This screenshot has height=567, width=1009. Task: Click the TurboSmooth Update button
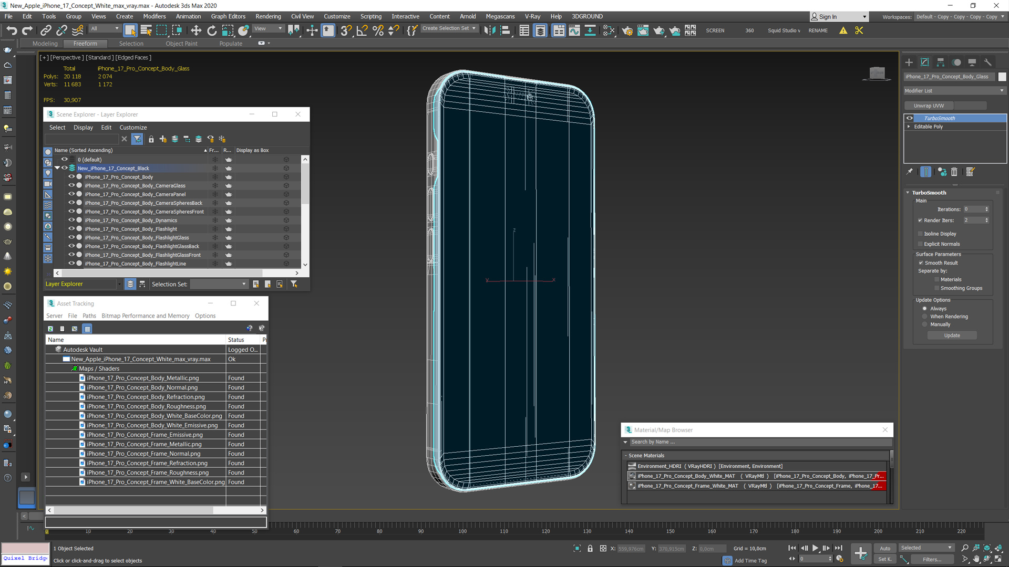pyautogui.click(x=952, y=335)
